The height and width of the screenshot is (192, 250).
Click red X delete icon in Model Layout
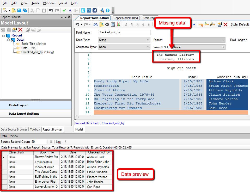click(x=20, y=30)
